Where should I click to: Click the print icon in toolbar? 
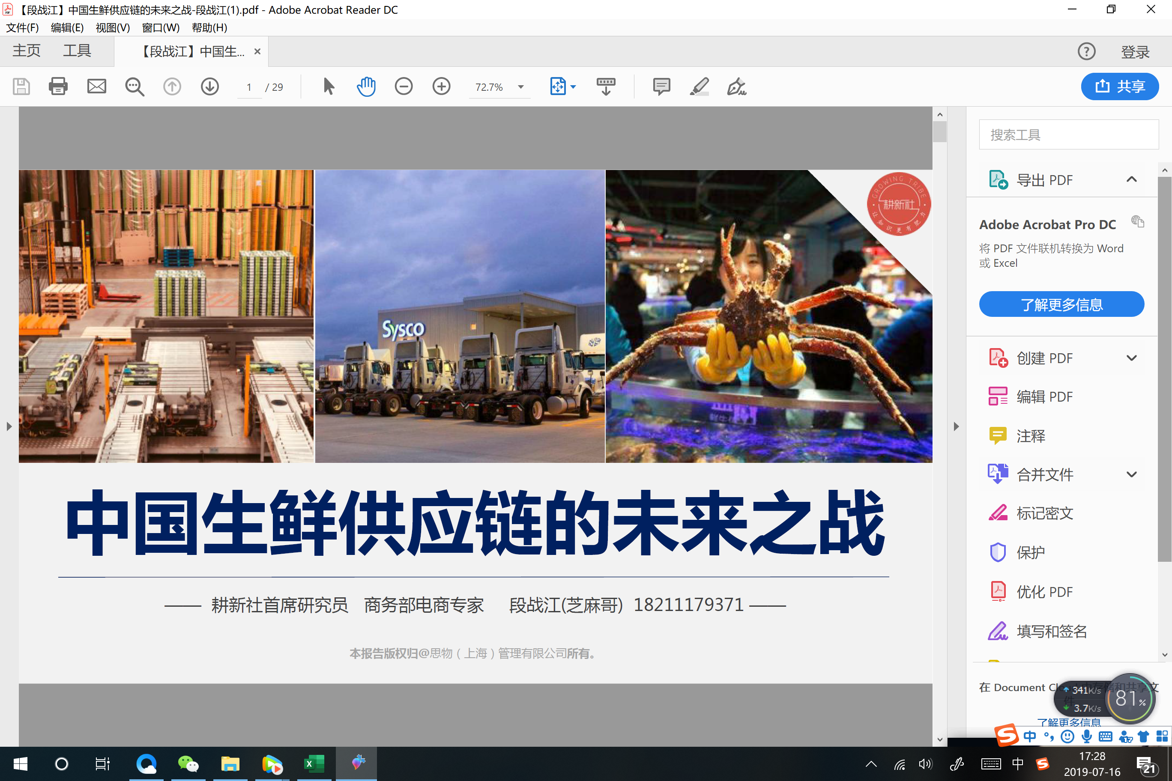[x=58, y=86]
